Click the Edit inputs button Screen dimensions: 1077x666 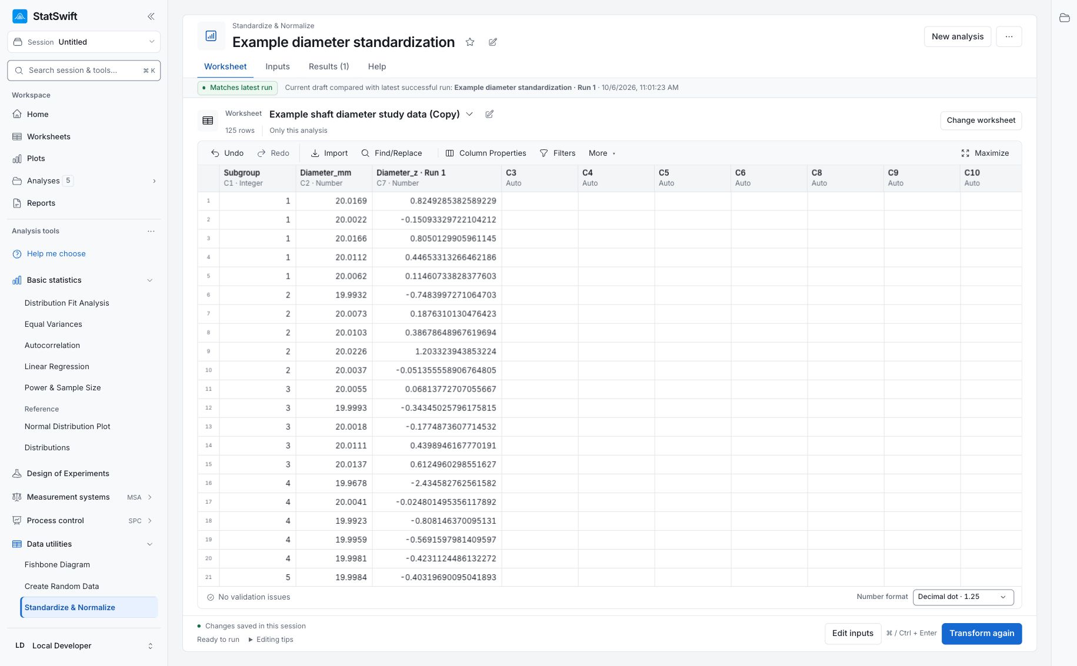click(853, 633)
